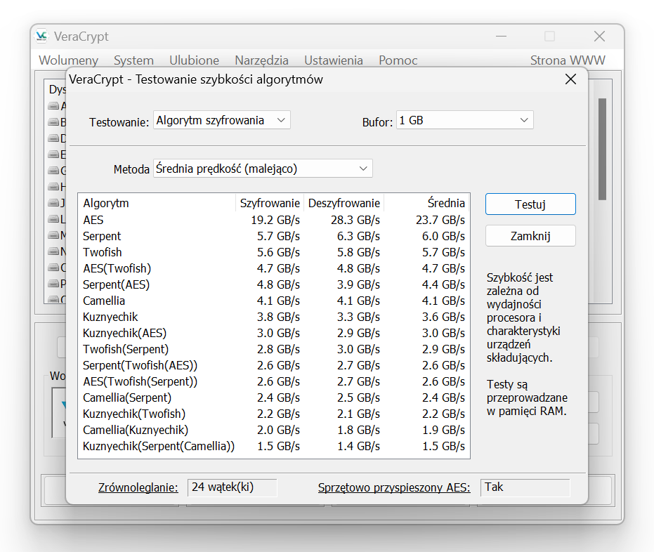654x552 pixels.
Task: Select the drive E icon in list
Action: click(x=54, y=155)
